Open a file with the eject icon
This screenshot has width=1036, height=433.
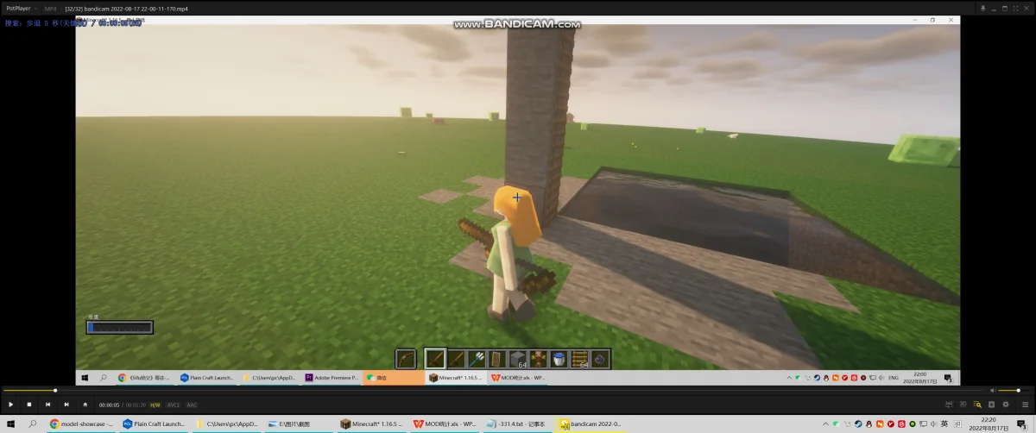[85, 405]
